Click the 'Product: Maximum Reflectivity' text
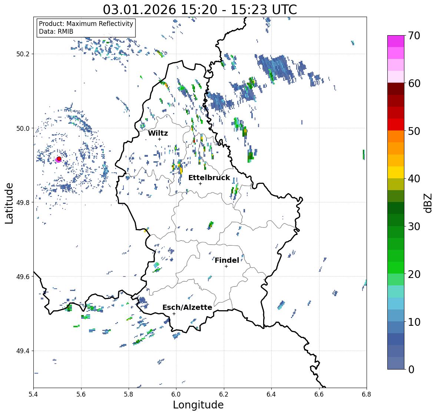 pos(86,24)
